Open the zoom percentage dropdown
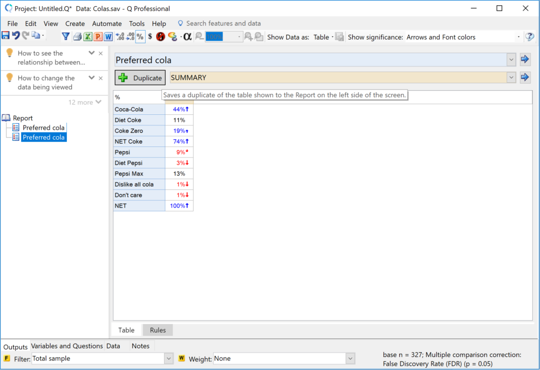The height and width of the screenshot is (370, 540). (x=239, y=37)
